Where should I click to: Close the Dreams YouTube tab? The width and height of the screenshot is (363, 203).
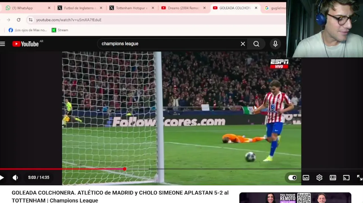click(x=204, y=8)
